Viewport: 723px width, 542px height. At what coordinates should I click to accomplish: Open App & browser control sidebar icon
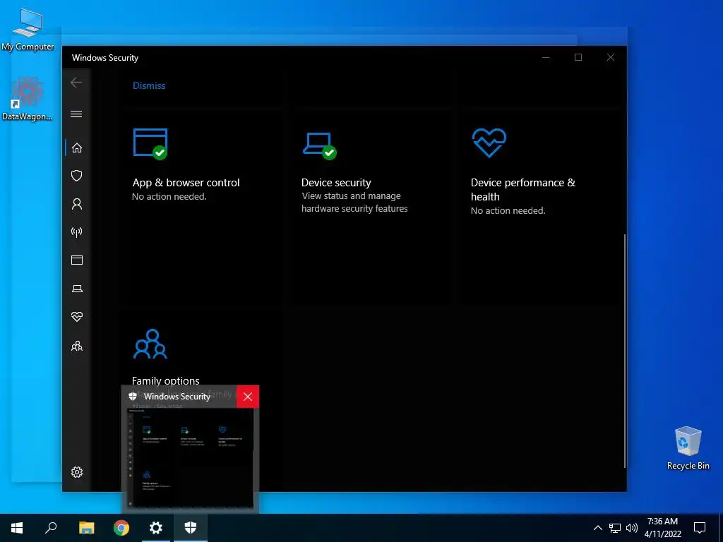click(x=77, y=260)
